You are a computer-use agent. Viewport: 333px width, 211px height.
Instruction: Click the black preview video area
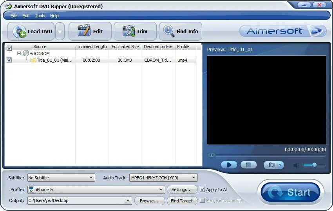coord(266,100)
